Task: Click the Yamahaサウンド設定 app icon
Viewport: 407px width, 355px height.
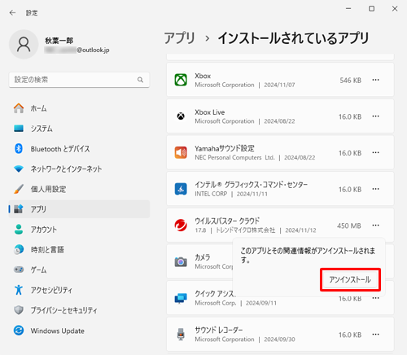Action: pyautogui.click(x=181, y=152)
